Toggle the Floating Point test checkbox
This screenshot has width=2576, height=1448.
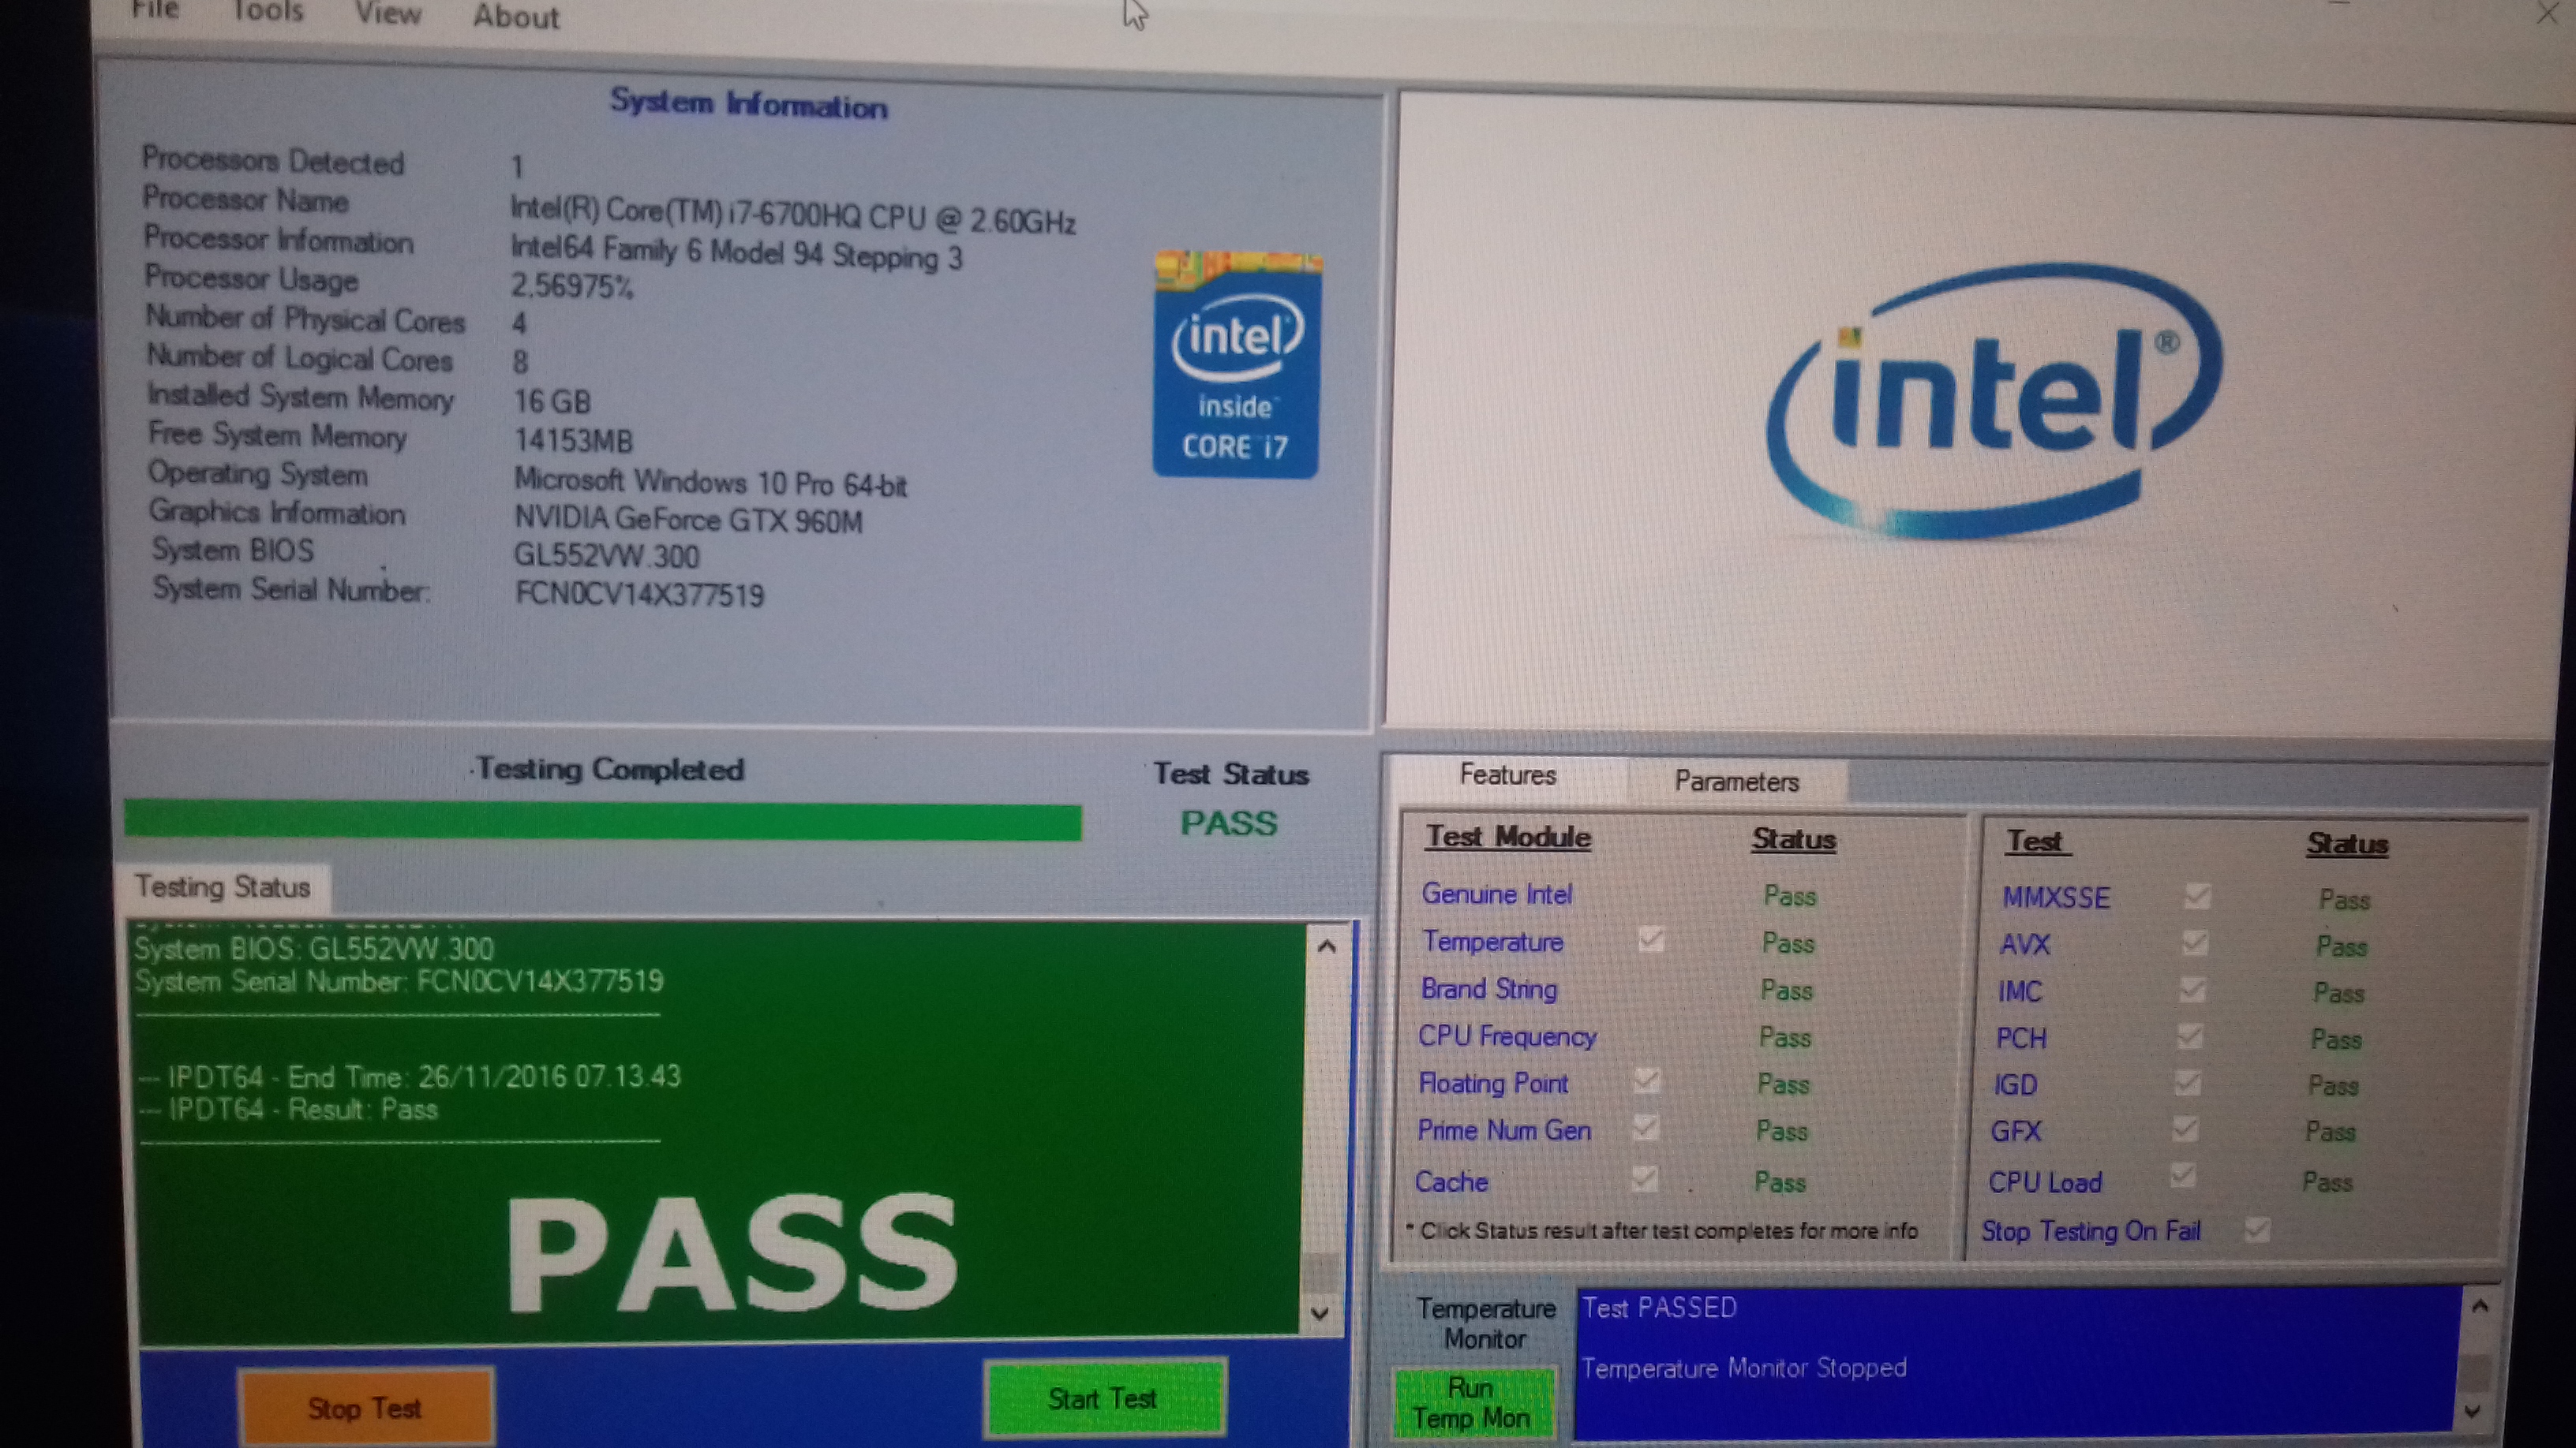click(x=1647, y=1080)
